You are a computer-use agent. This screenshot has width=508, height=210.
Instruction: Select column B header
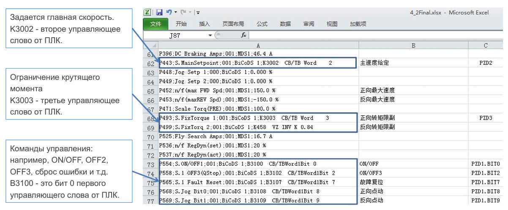click(413, 45)
